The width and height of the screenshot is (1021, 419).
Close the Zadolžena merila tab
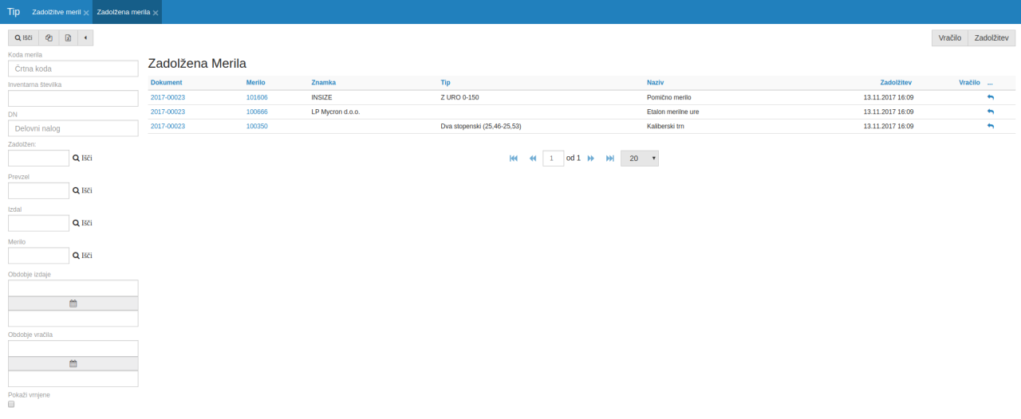pos(156,14)
